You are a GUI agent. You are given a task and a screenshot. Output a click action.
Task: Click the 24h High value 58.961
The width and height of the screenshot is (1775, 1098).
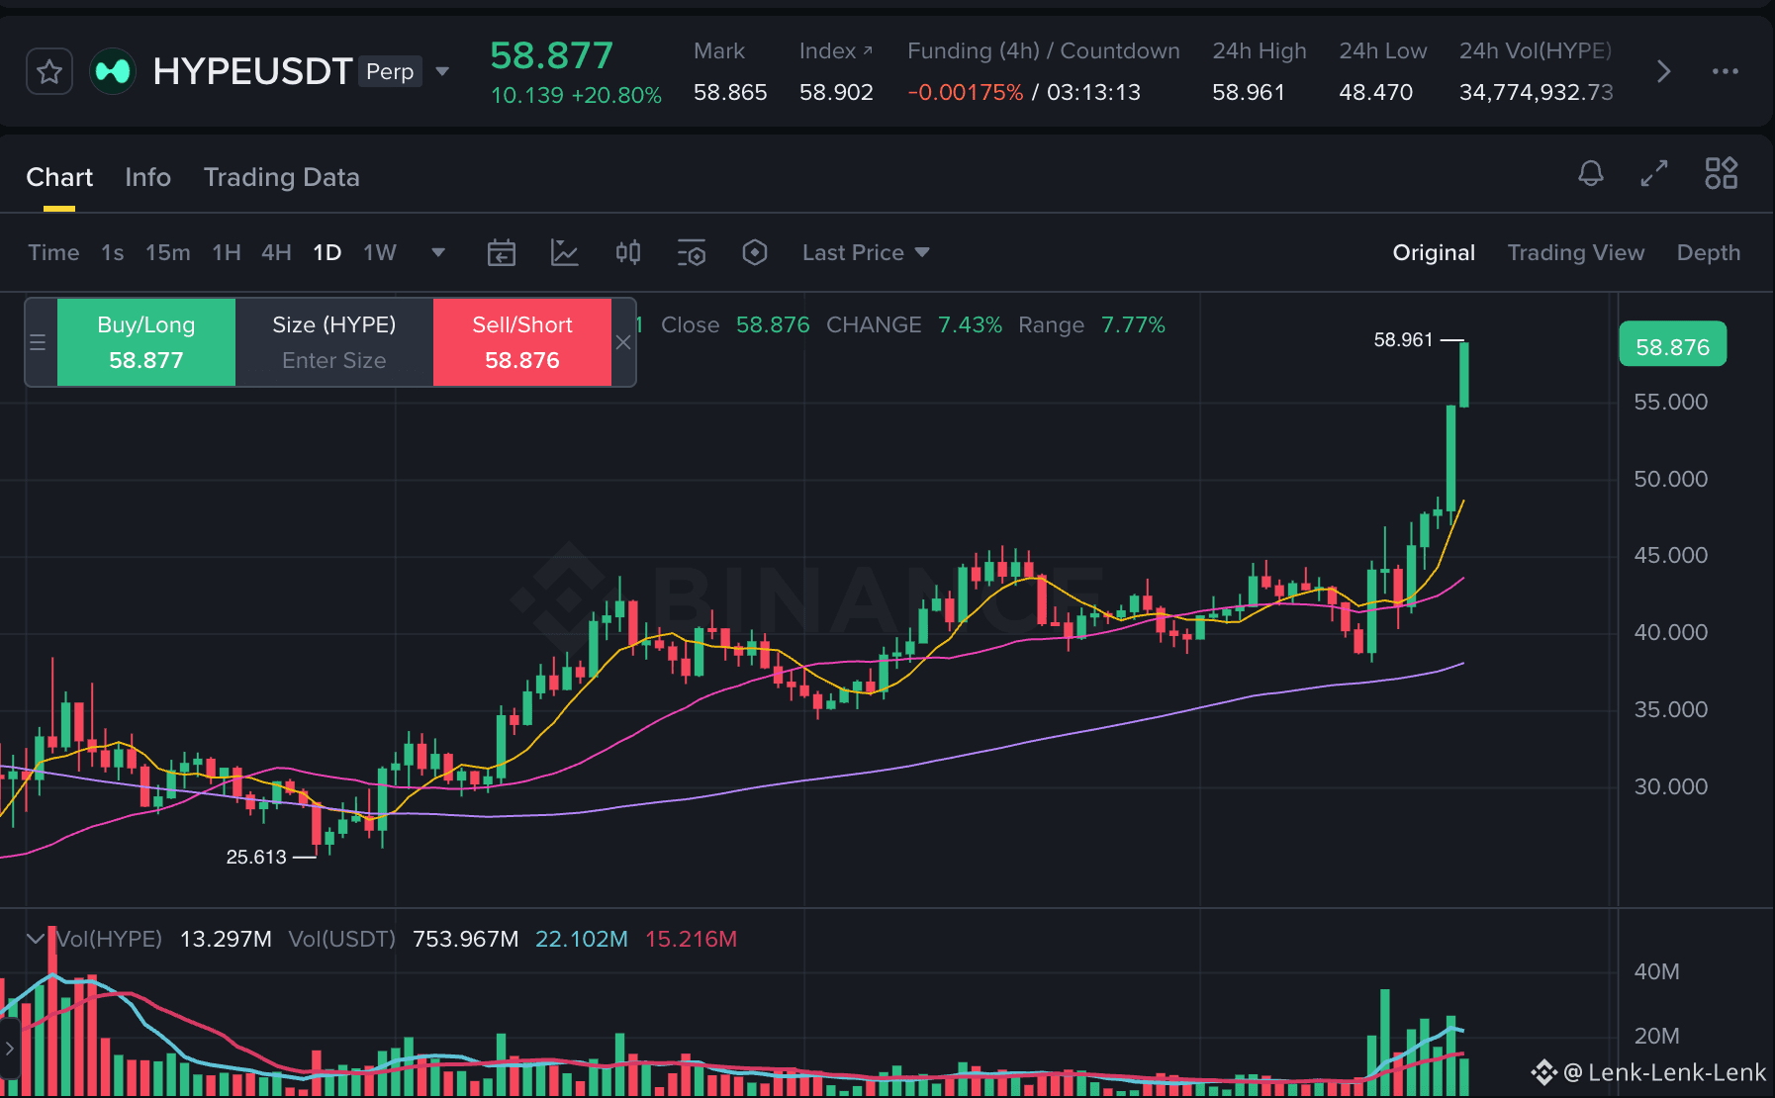pos(1249,92)
